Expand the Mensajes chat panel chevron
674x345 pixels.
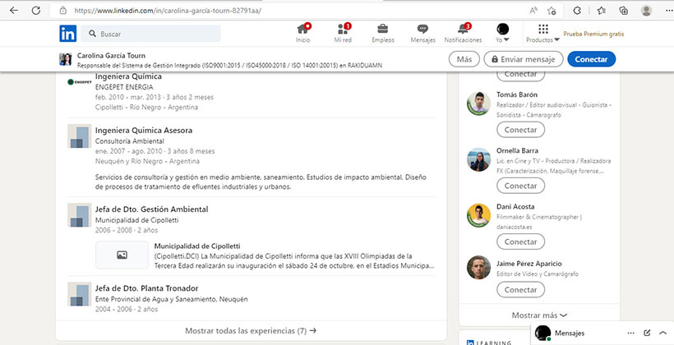pyautogui.click(x=662, y=333)
